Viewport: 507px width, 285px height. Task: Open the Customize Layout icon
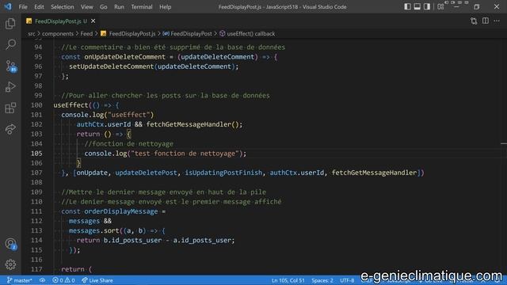click(440, 6)
